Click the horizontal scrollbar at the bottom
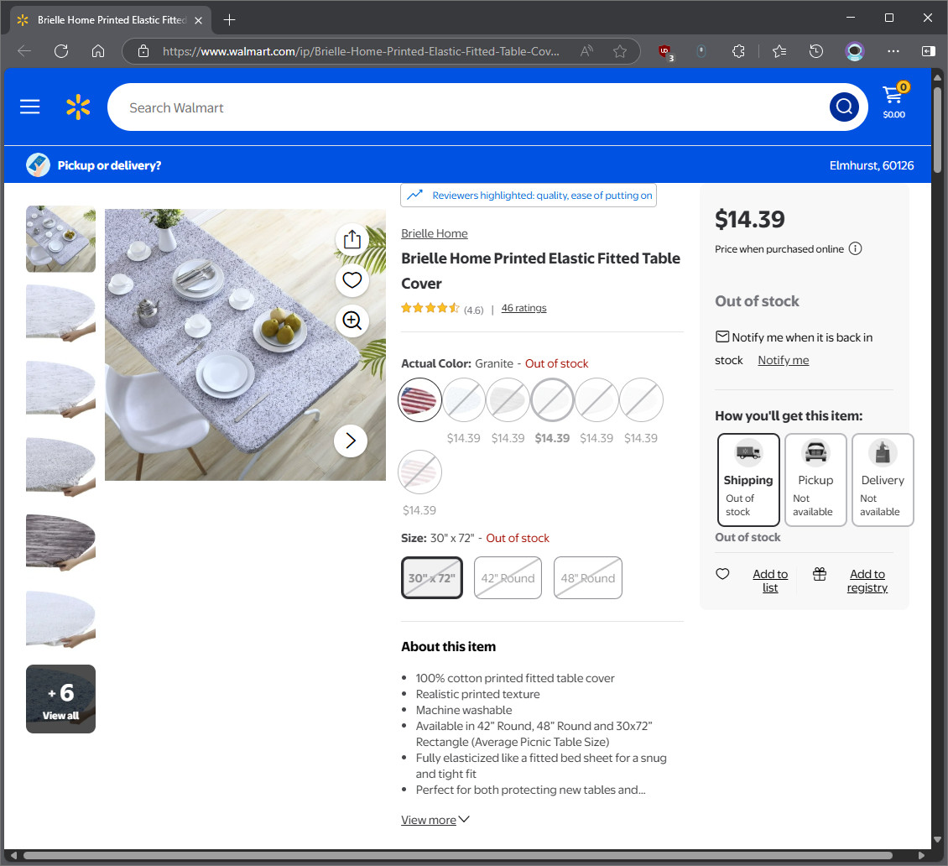Image resolution: width=948 pixels, height=866 pixels. (x=458, y=855)
